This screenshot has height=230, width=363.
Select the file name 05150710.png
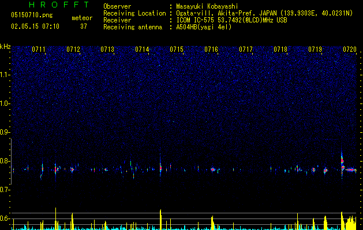tap(32, 16)
